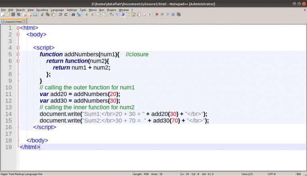Toggle word wrap toolbar icon

[x=112, y=14]
